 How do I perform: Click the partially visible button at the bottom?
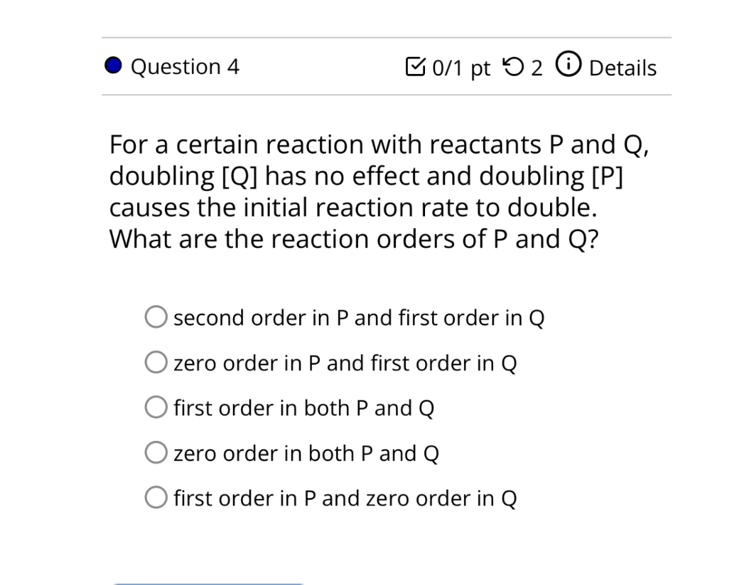point(208,582)
